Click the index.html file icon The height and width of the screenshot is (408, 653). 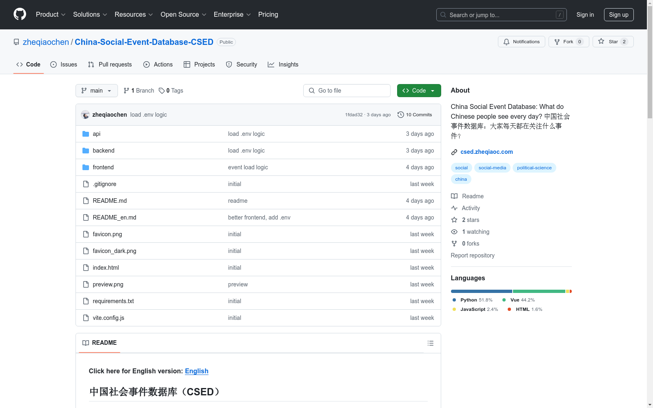tap(86, 268)
